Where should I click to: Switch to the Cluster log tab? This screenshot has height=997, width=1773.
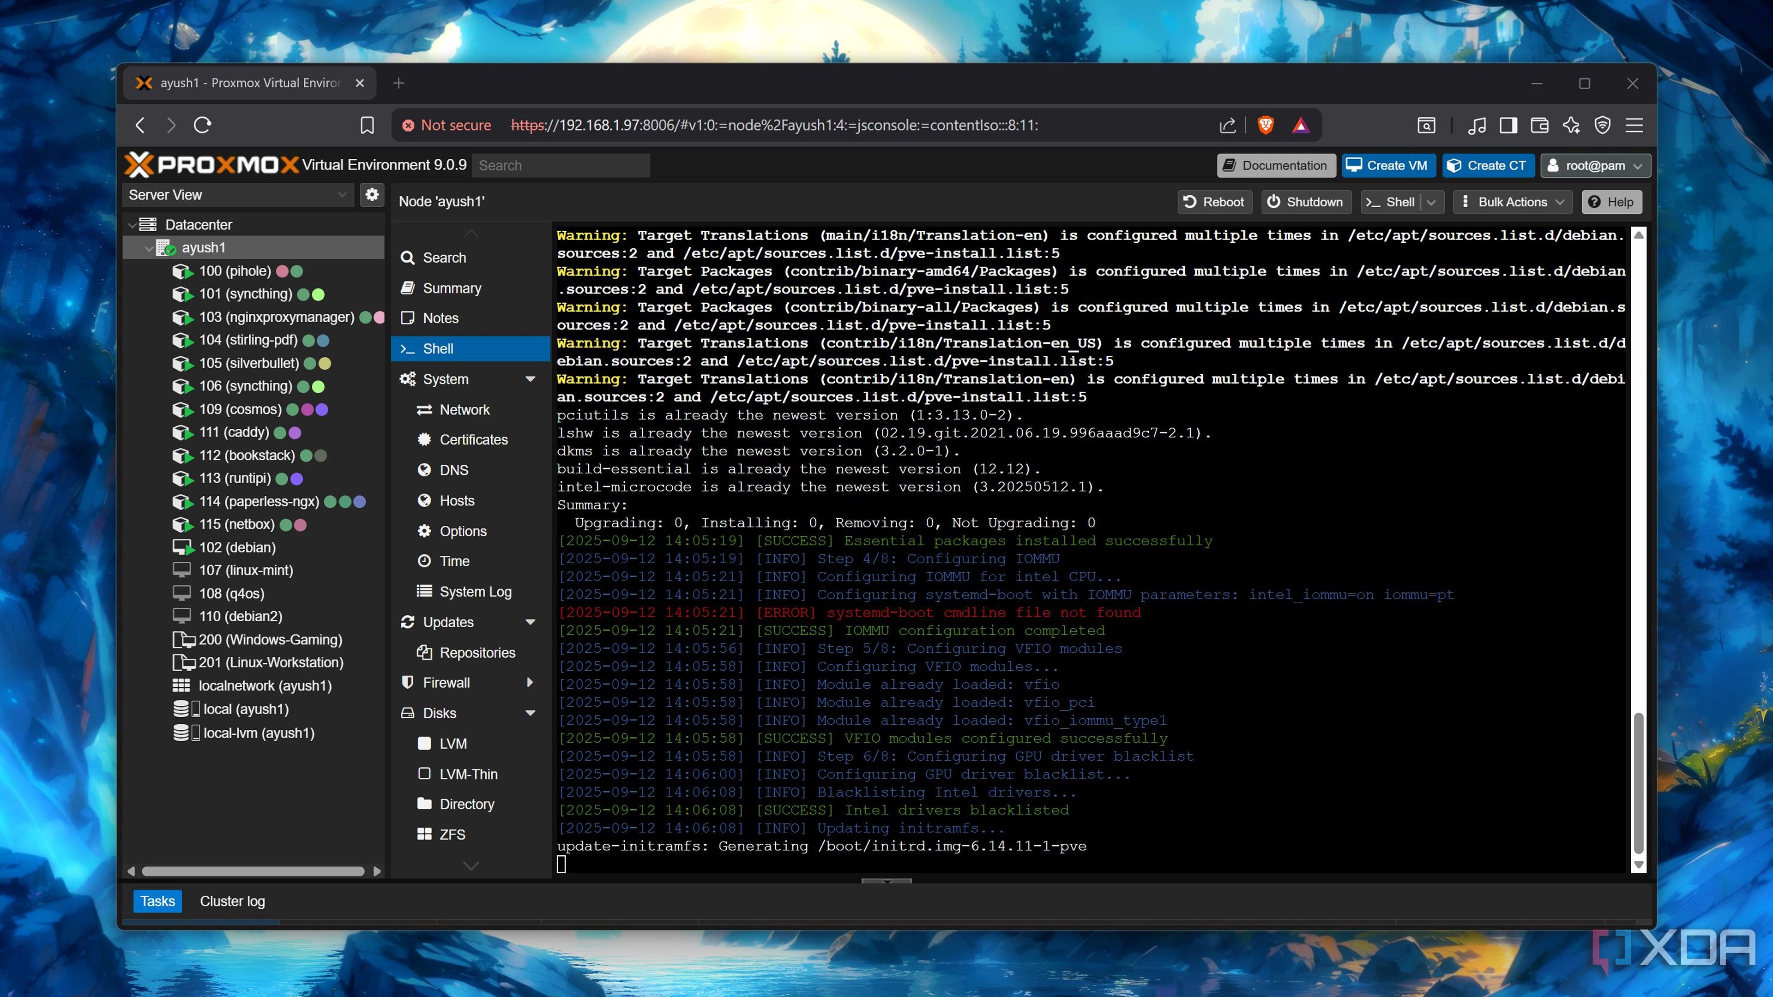232,901
